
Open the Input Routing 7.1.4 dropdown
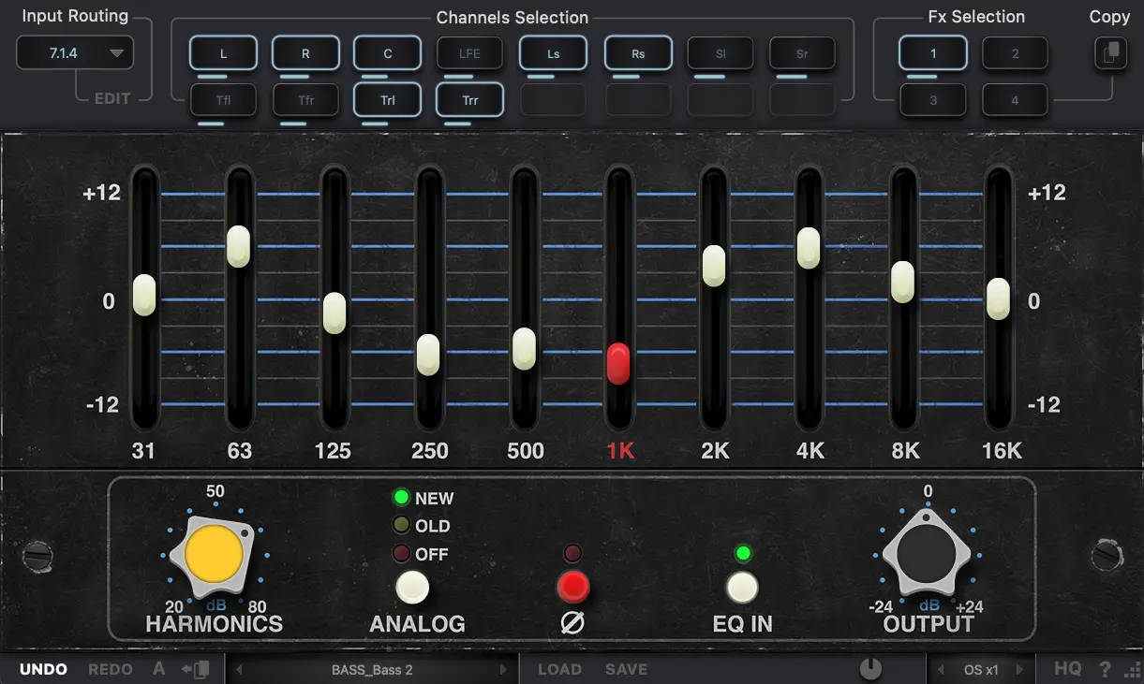coord(75,53)
